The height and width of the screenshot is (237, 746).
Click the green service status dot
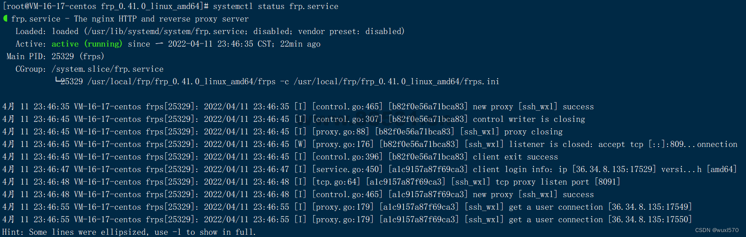pos(5,18)
